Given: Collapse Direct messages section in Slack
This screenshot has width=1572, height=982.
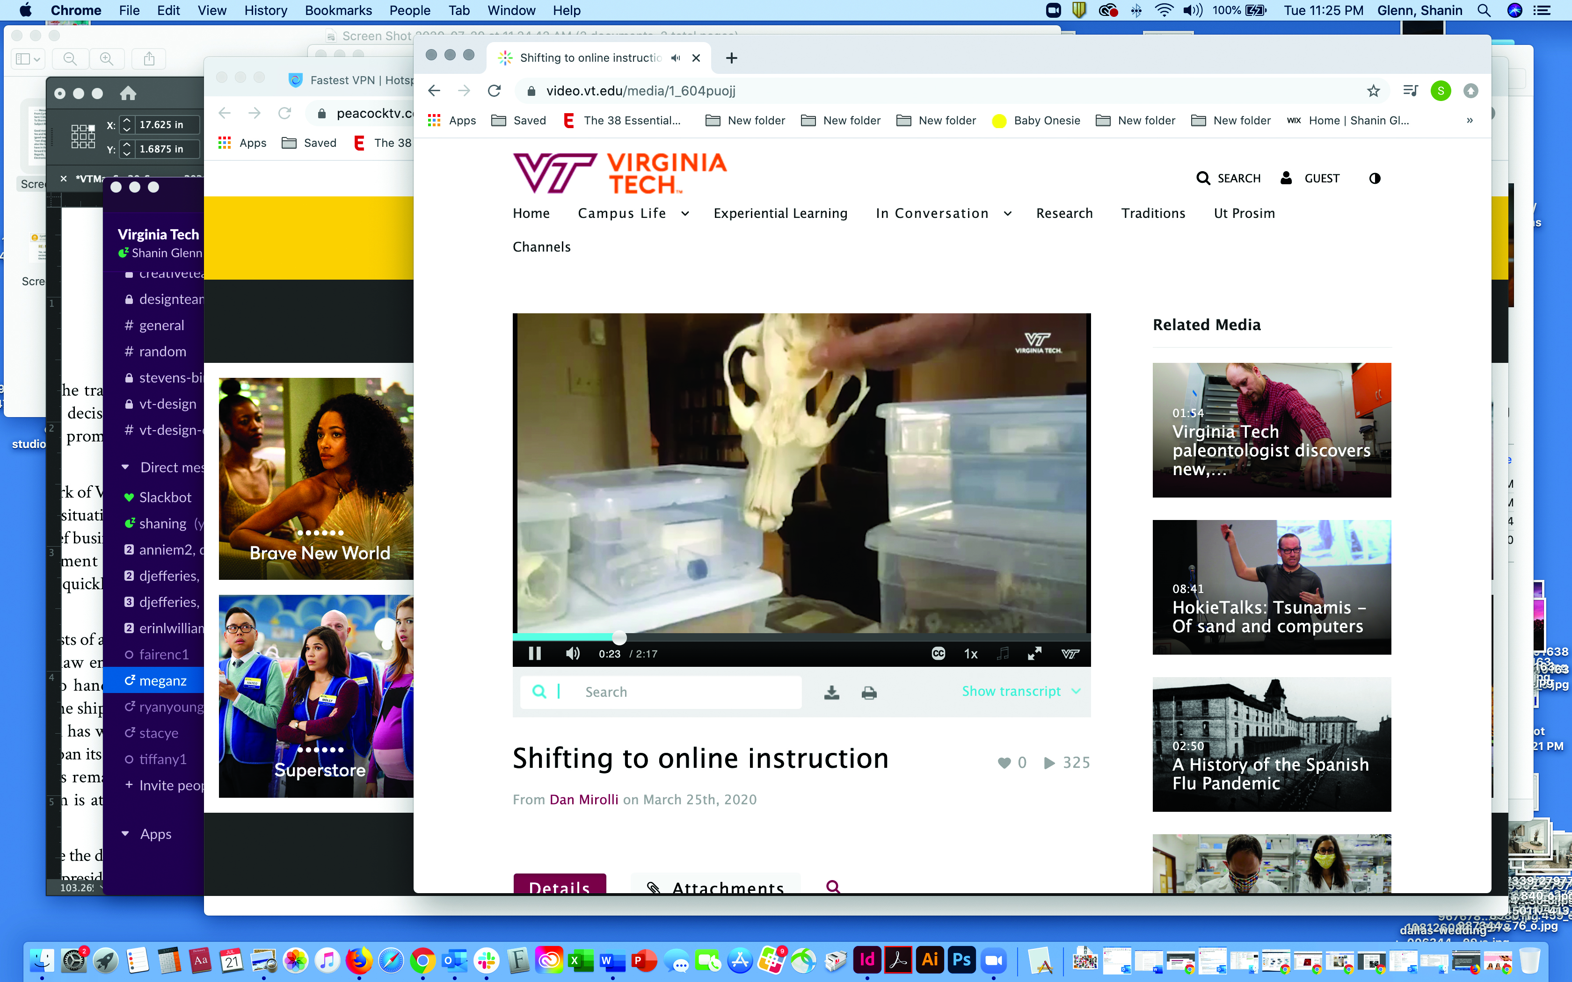Looking at the screenshot, I should (125, 467).
